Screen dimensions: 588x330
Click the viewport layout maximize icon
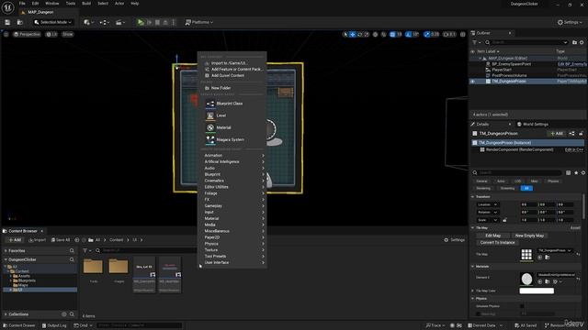(x=463, y=35)
